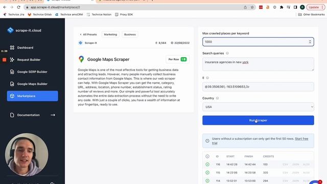
Task: Stop the screen recording red button
Action: pos(5,60)
